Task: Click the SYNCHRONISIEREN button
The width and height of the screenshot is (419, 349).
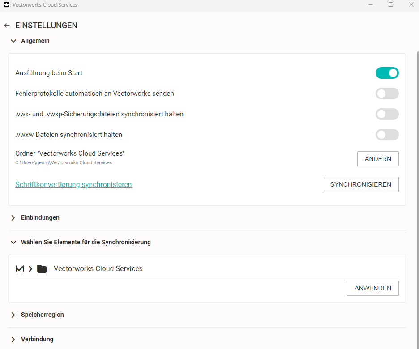Action: click(x=360, y=184)
